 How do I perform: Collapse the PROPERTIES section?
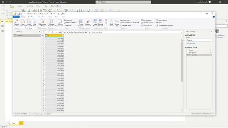[185, 35]
